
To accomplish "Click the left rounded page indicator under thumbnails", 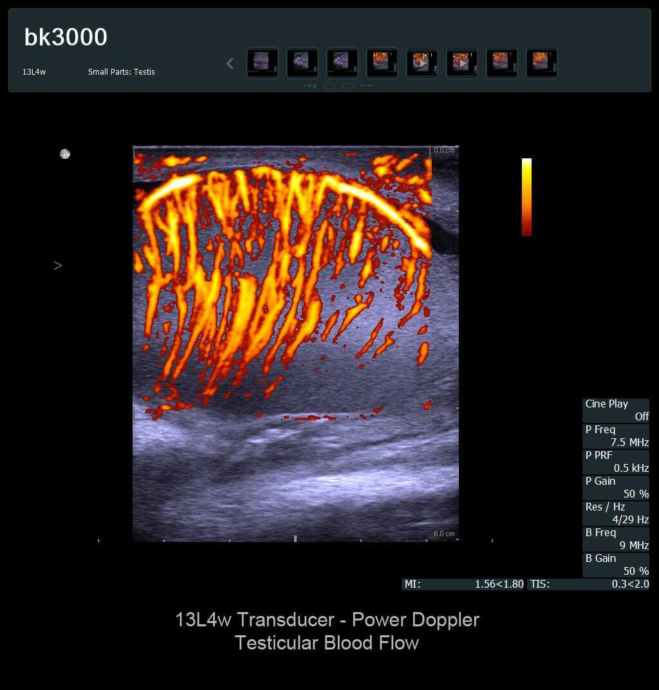I will pos(329,86).
